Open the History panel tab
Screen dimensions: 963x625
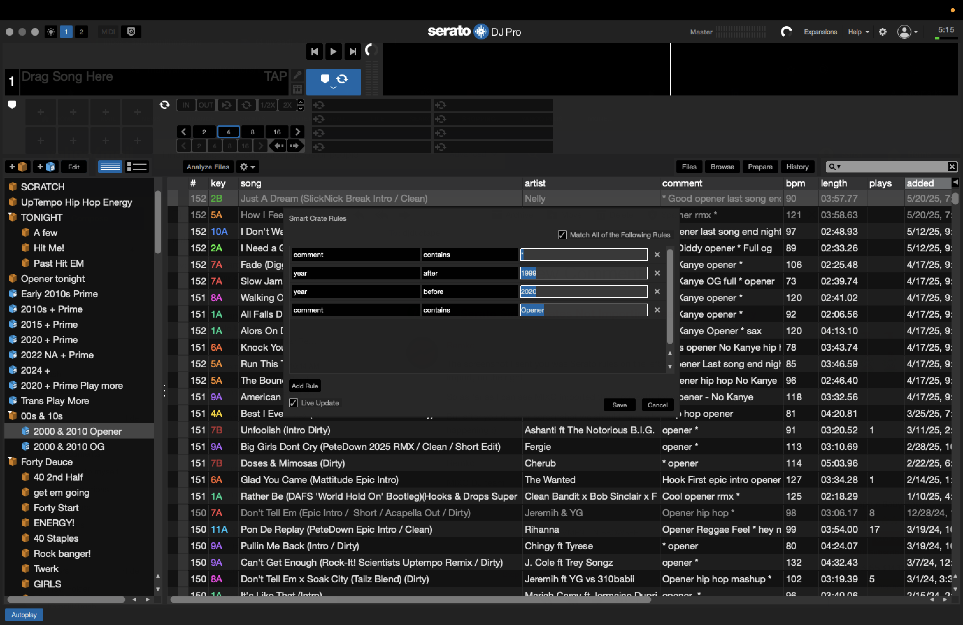[797, 166]
